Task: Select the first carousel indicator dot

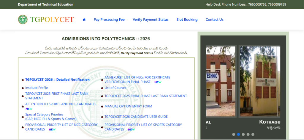Action: point(234,134)
